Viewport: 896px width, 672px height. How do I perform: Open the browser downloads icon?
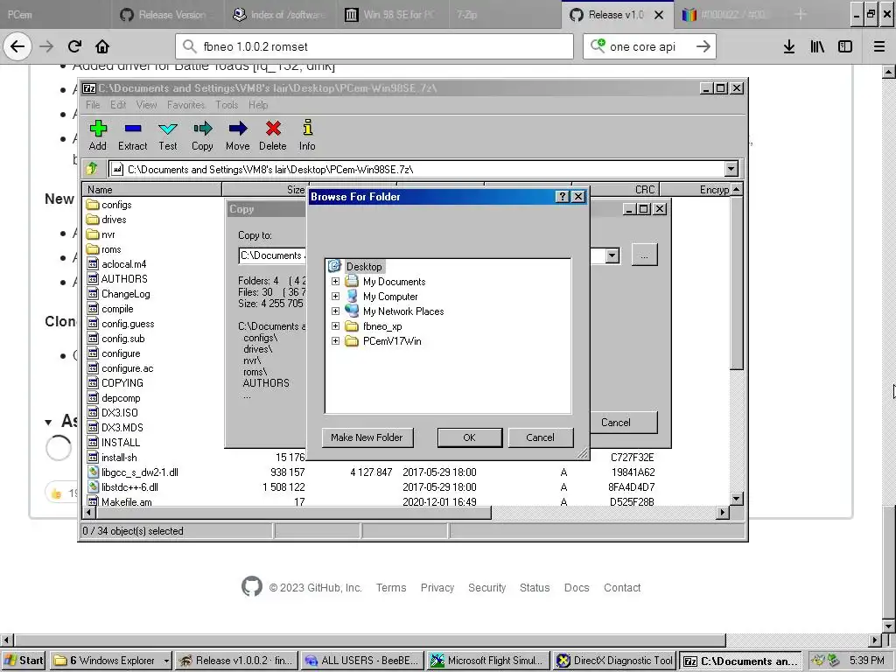point(789,46)
